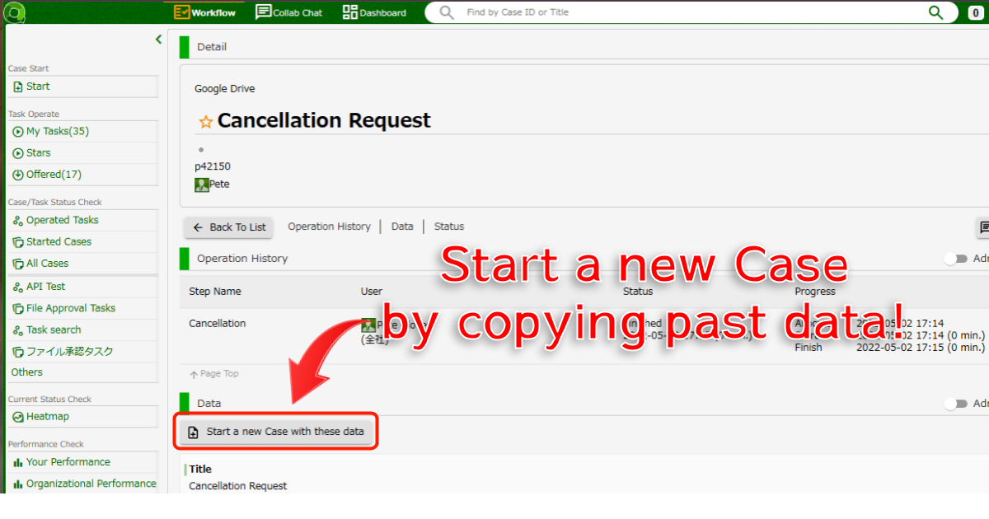Toggle the switch in Data section header
Screen dimensions: 989x519
(x=955, y=404)
